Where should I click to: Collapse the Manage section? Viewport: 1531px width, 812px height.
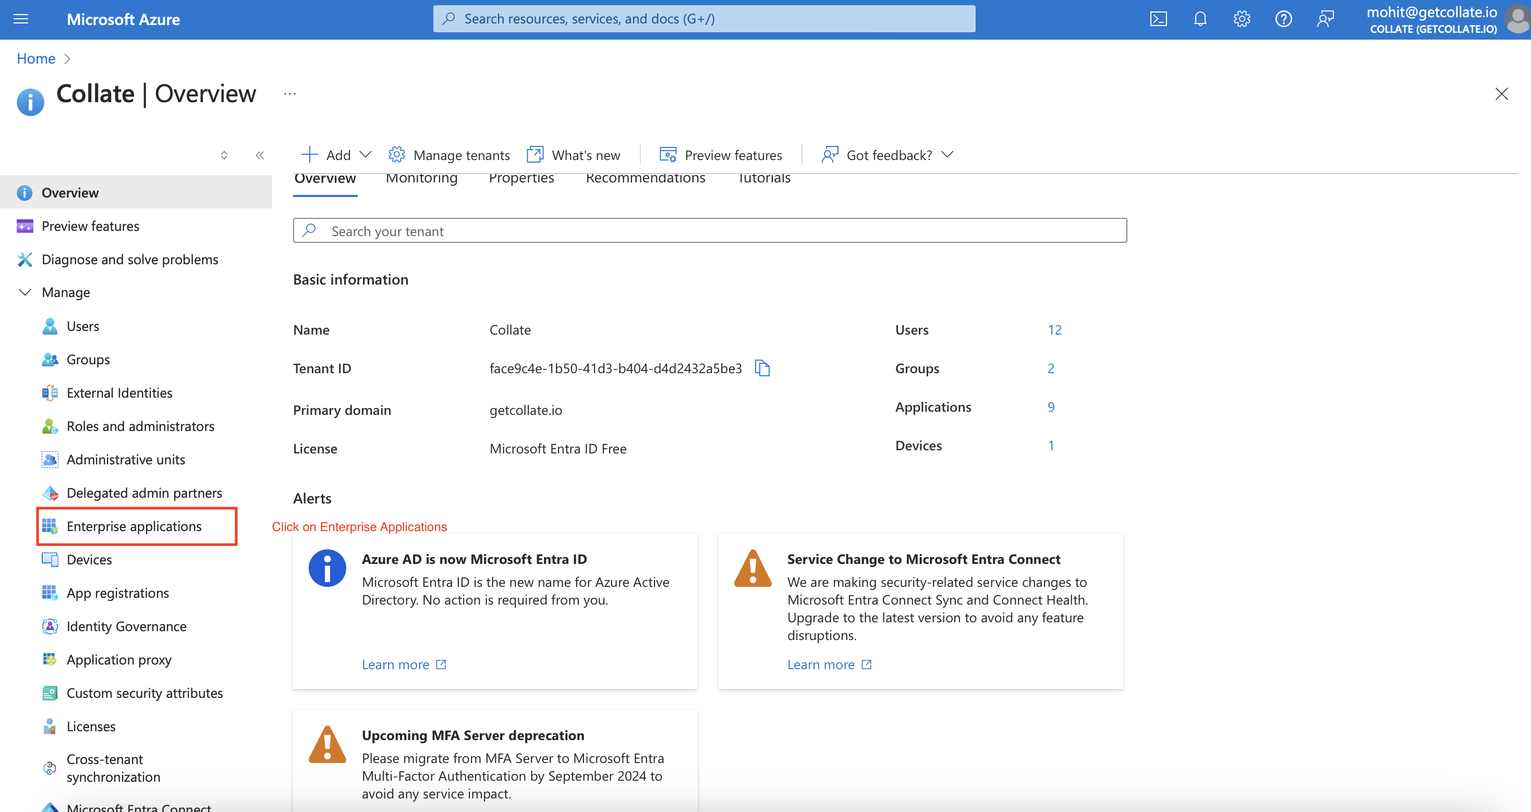pos(25,292)
